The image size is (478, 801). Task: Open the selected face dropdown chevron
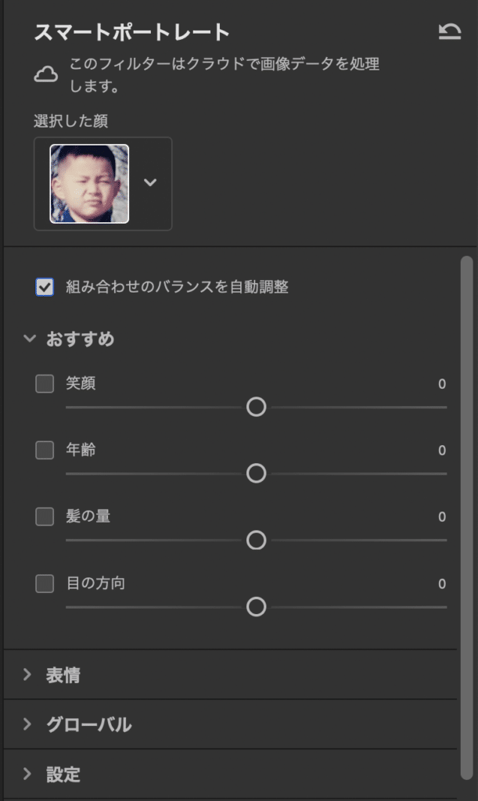point(150,182)
